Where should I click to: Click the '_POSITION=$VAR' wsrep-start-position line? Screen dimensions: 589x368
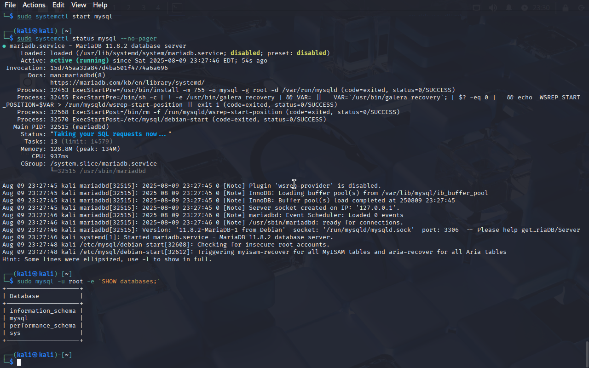point(170,105)
